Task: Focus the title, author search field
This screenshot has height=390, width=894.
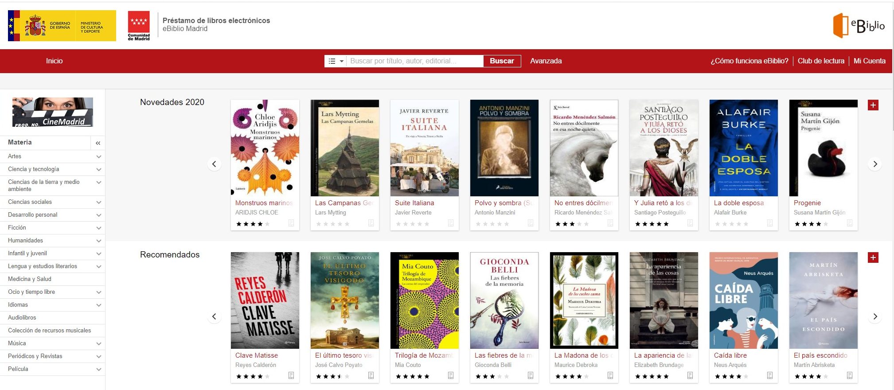Action: (415, 61)
